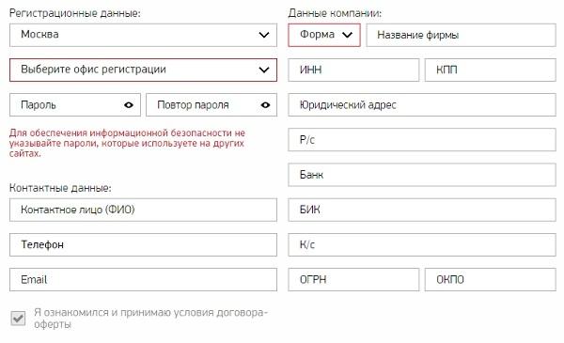
Task: Click the Я ознакомился и принимаю условия label
Action: [150, 319]
